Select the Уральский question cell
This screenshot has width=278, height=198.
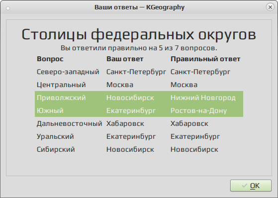pos(55,137)
